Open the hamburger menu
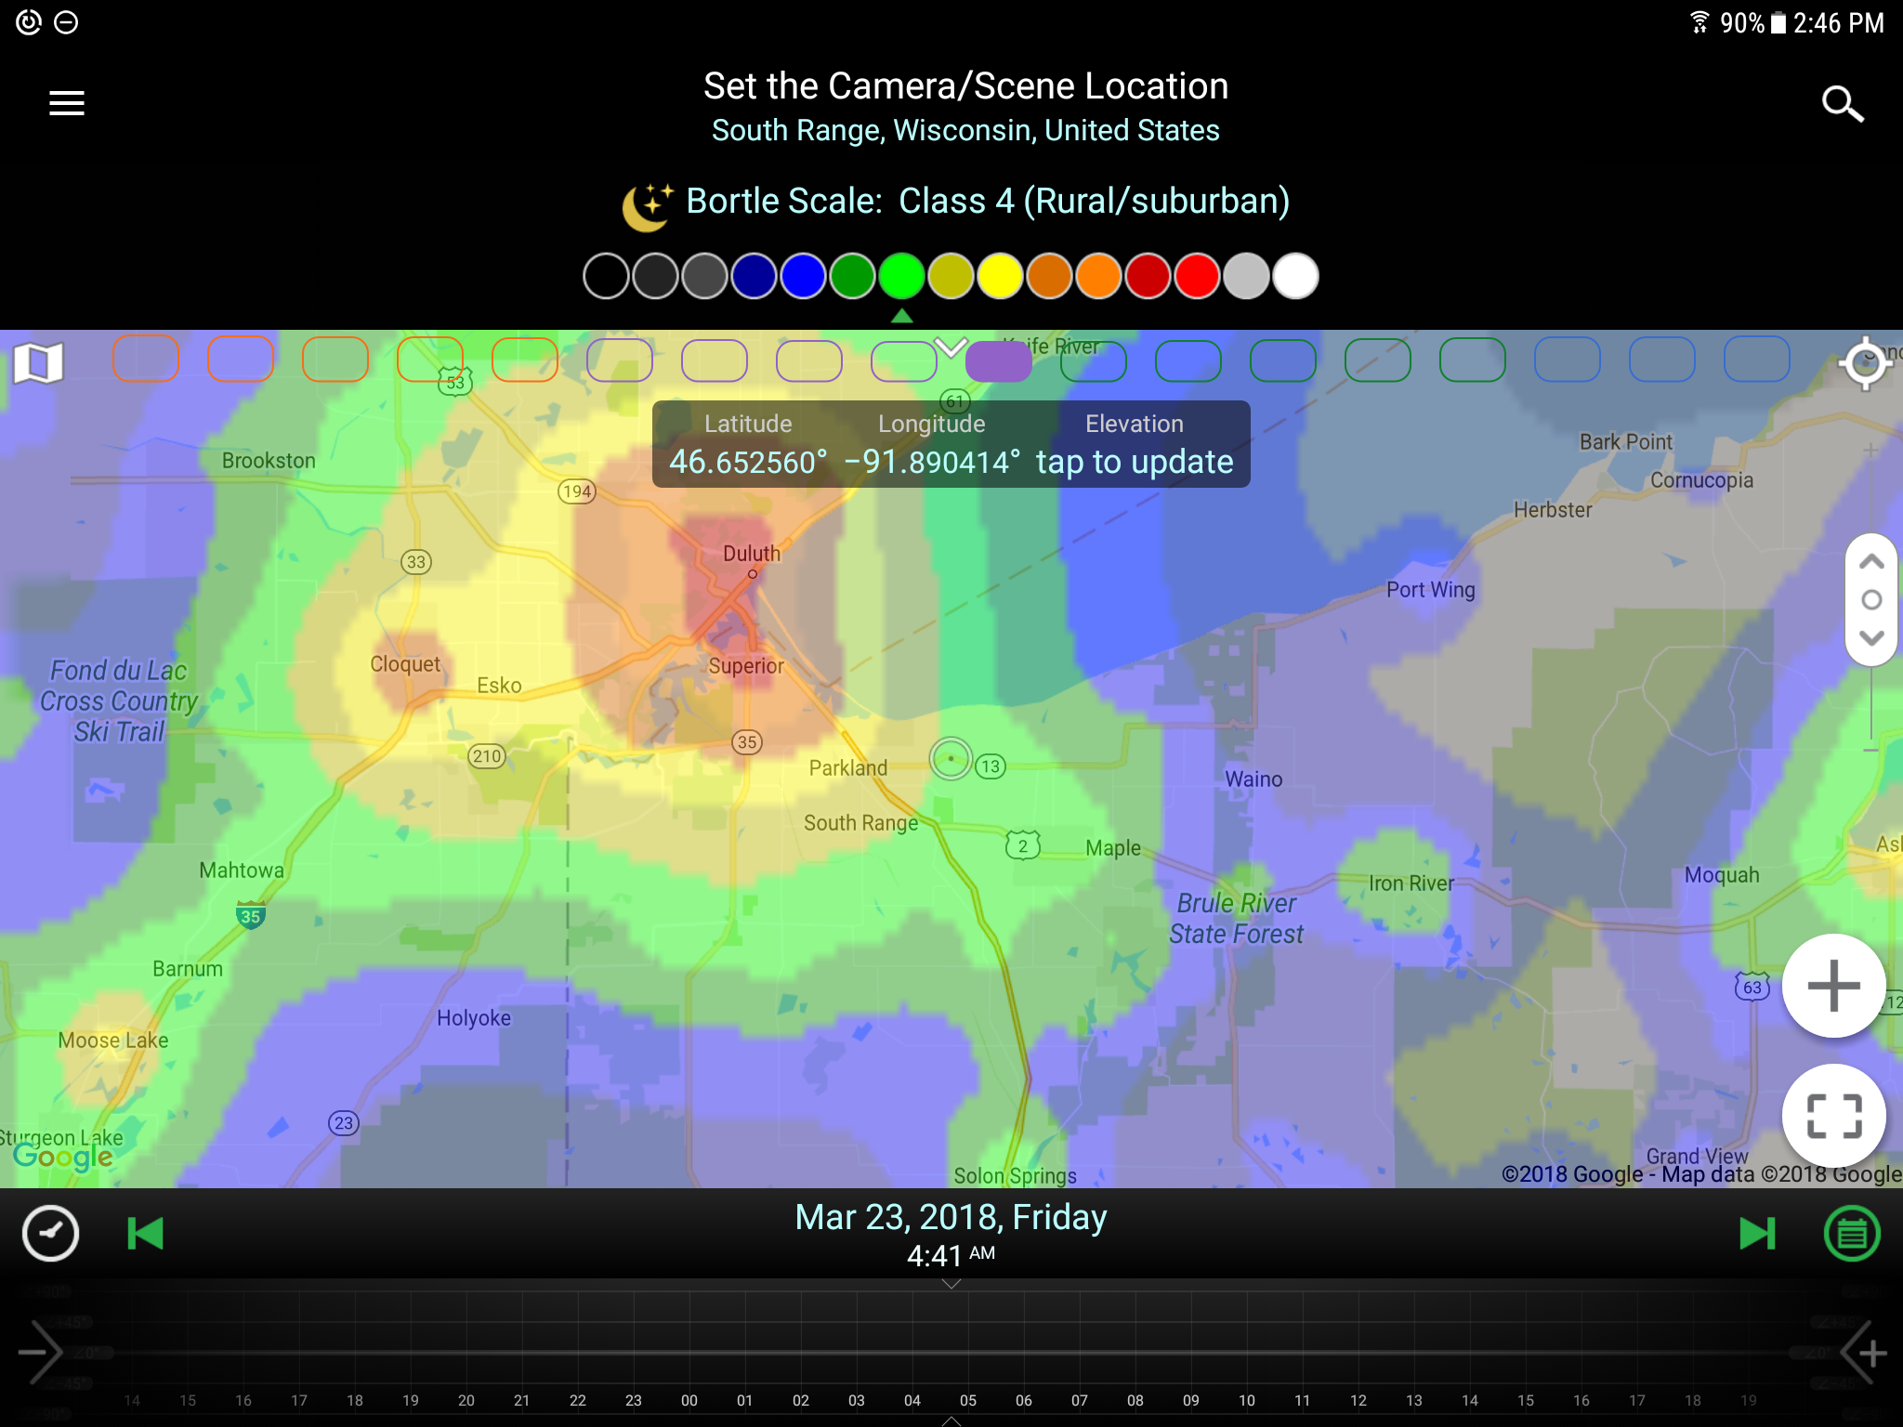Viewport: 1903px width, 1427px height. click(67, 103)
